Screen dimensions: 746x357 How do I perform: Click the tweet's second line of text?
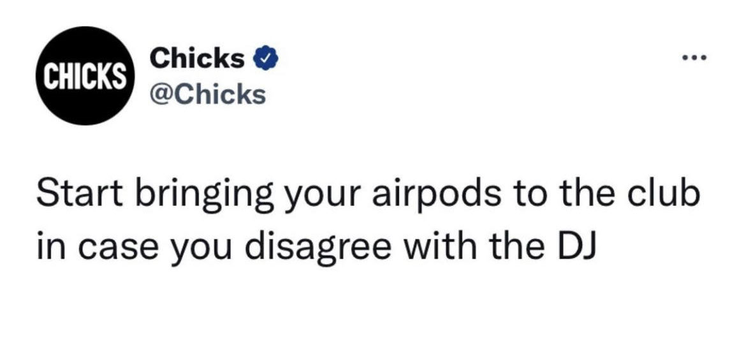pyautogui.click(x=316, y=245)
